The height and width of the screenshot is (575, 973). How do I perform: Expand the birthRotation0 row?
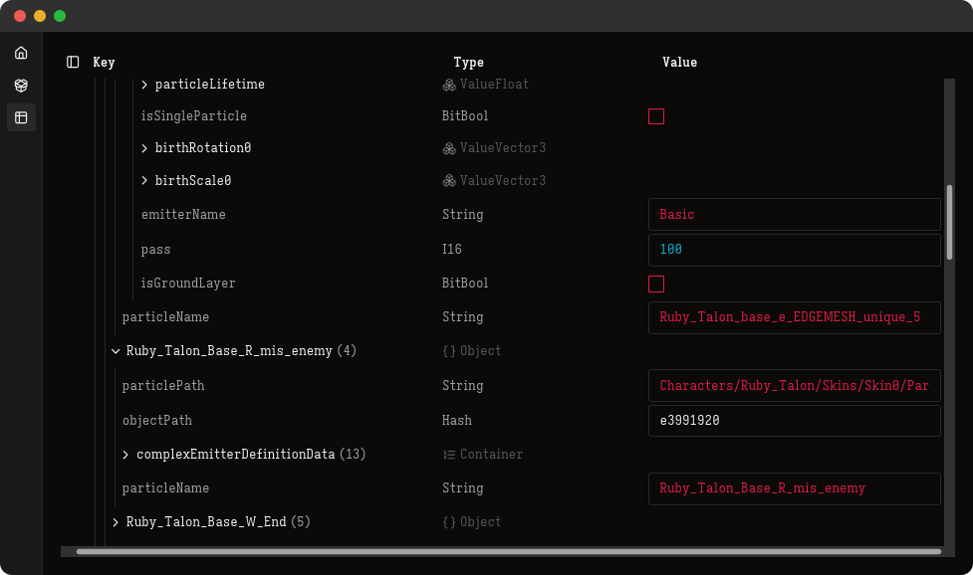point(144,148)
